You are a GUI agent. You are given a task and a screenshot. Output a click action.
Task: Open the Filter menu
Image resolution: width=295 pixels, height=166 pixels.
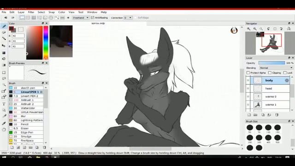[31, 12]
